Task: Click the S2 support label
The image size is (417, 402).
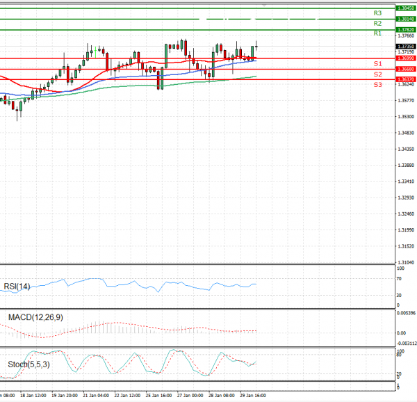Action: (x=377, y=74)
